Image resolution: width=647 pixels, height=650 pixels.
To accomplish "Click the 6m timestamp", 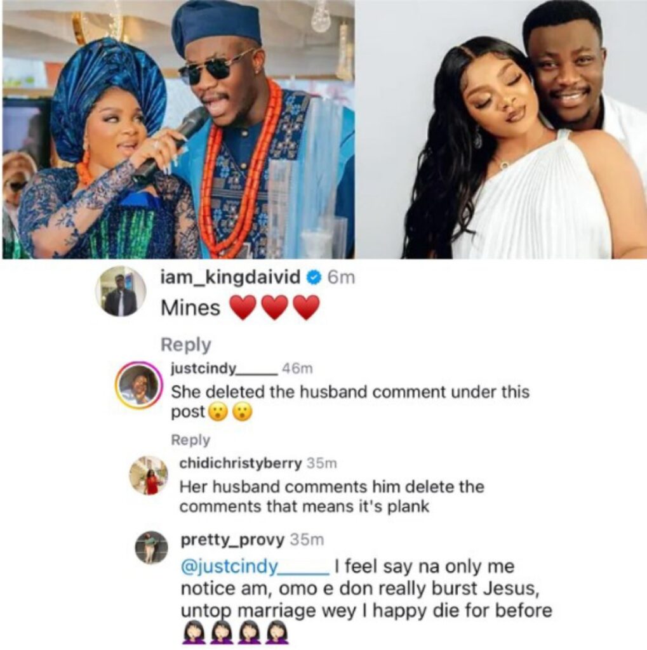I will tap(340, 277).
